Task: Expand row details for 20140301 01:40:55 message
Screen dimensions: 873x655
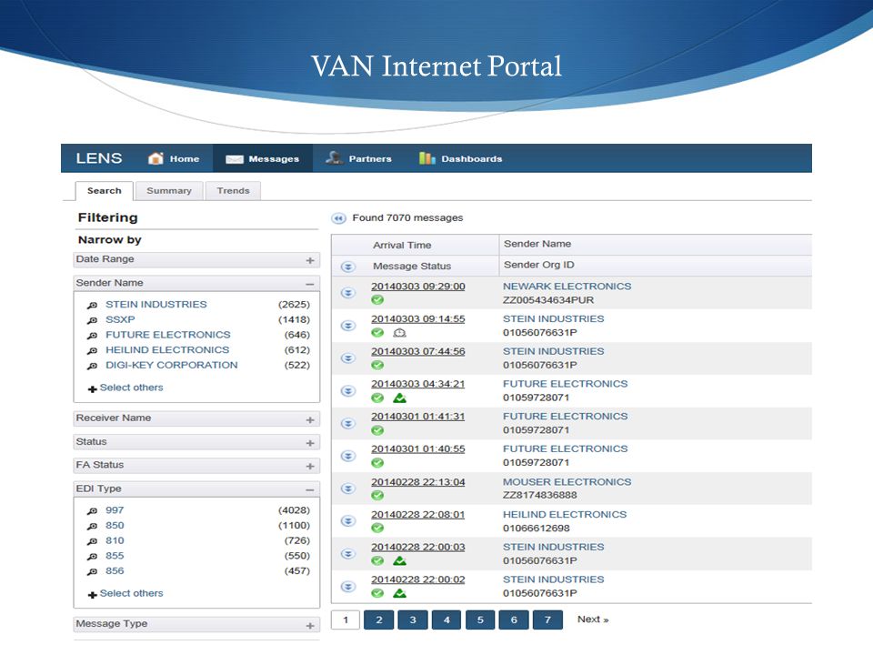Action: [x=348, y=456]
